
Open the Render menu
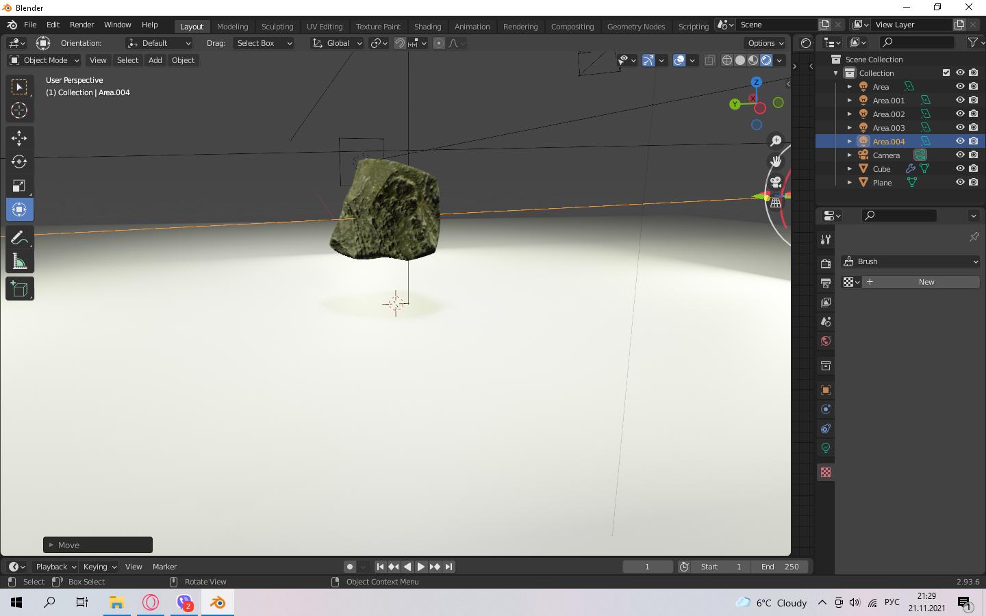[x=81, y=25]
